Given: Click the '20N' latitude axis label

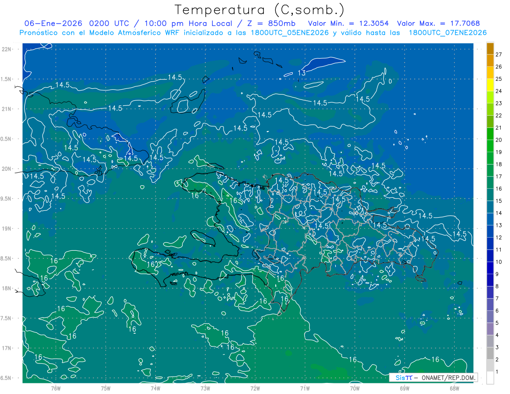Looking at the screenshot, I should [6, 169].
